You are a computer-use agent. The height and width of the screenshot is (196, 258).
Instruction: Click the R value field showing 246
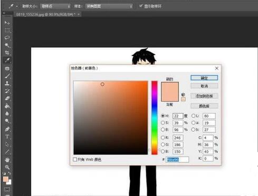tap(178, 138)
